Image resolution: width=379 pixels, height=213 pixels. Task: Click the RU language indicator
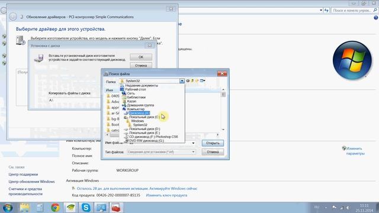[x=317, y=207]
